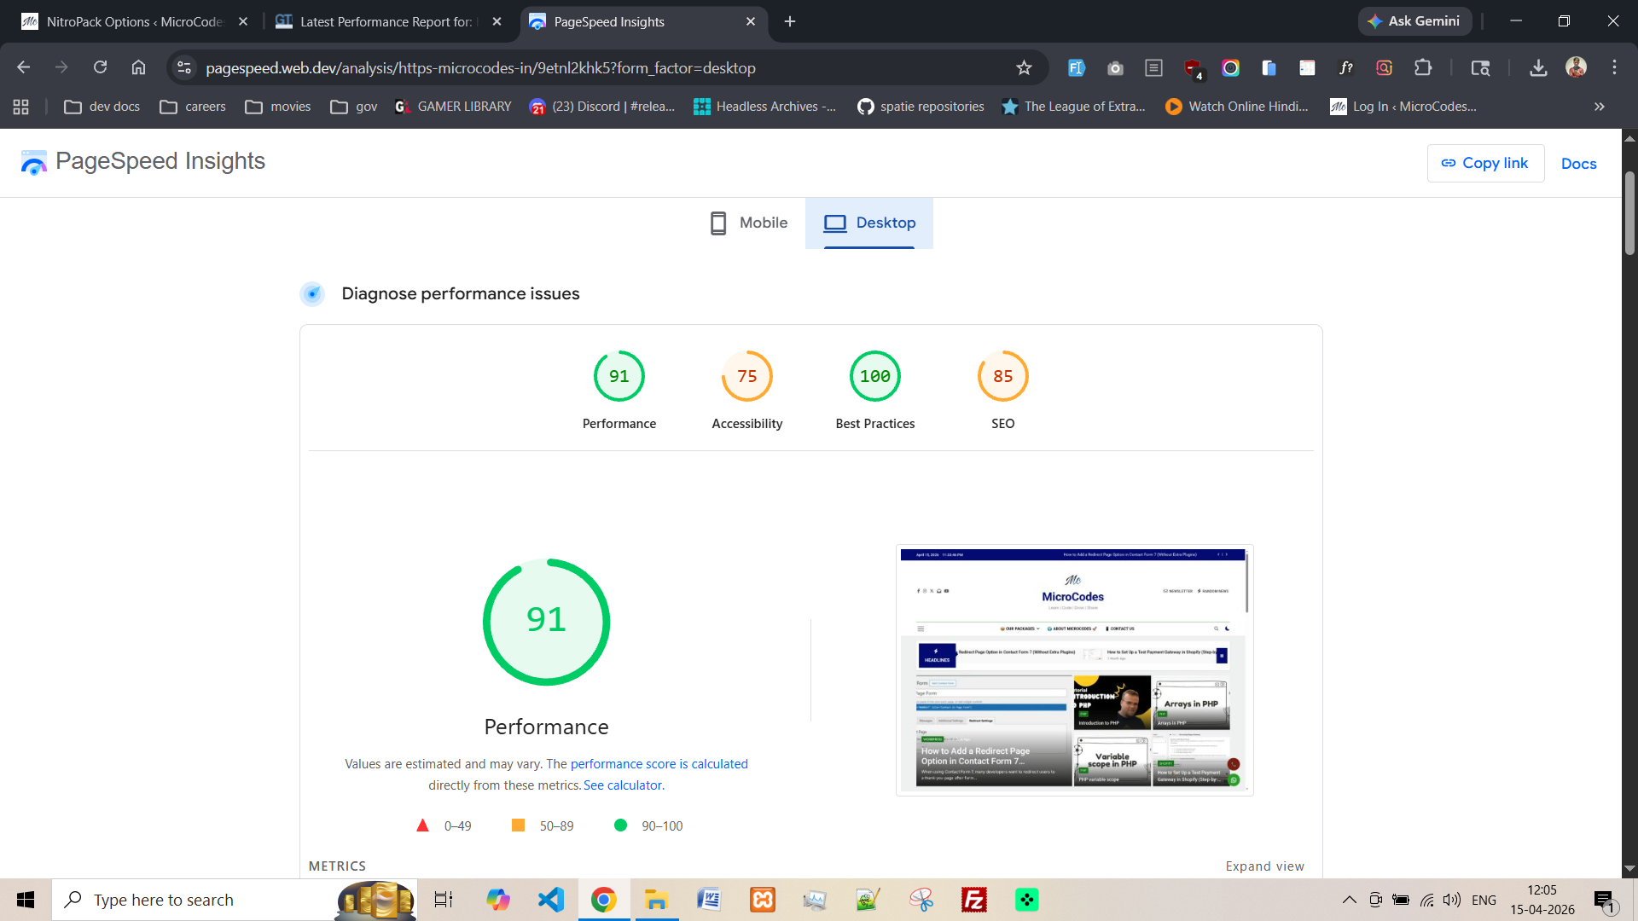Open the Chrome extensions puzzle icon

tap(1423, 68)
